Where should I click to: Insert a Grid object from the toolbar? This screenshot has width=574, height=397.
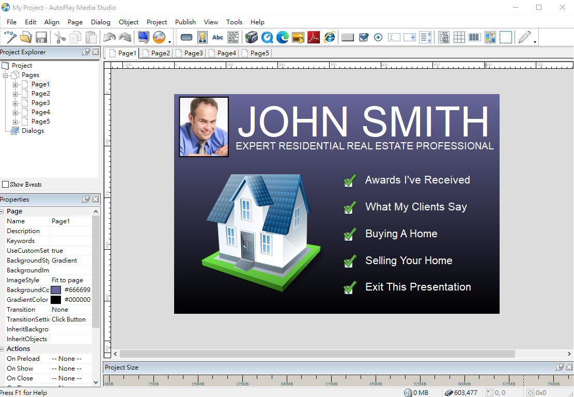coord(459,37)
